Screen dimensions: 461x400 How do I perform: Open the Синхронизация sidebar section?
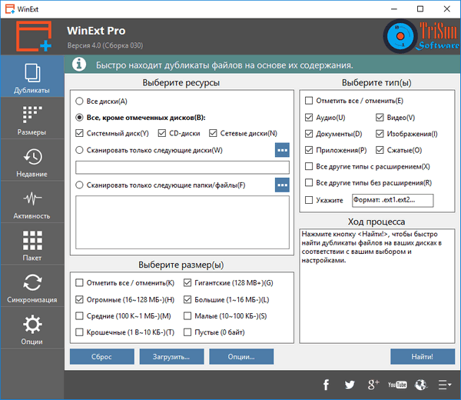(32, 286)
